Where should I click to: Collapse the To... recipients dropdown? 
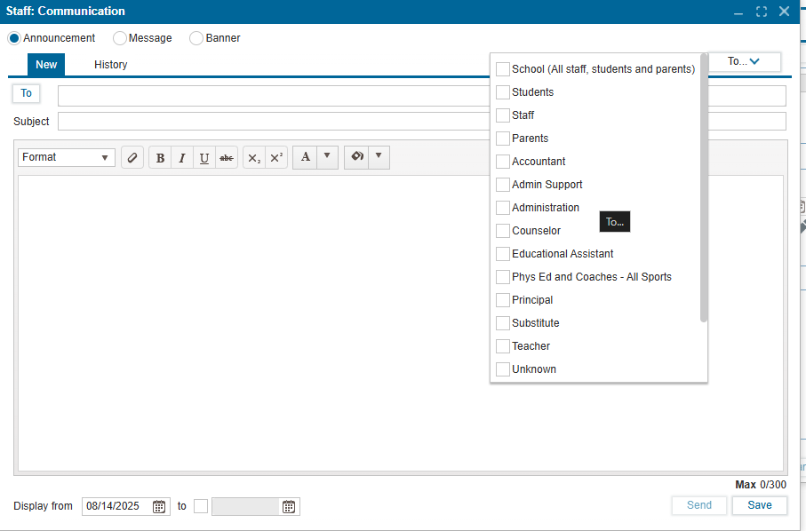[x=744, y=61]
